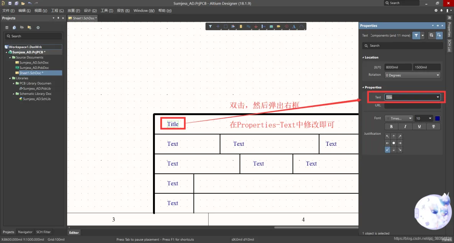Select the green Sheet Symbol tool

(271, 26)
